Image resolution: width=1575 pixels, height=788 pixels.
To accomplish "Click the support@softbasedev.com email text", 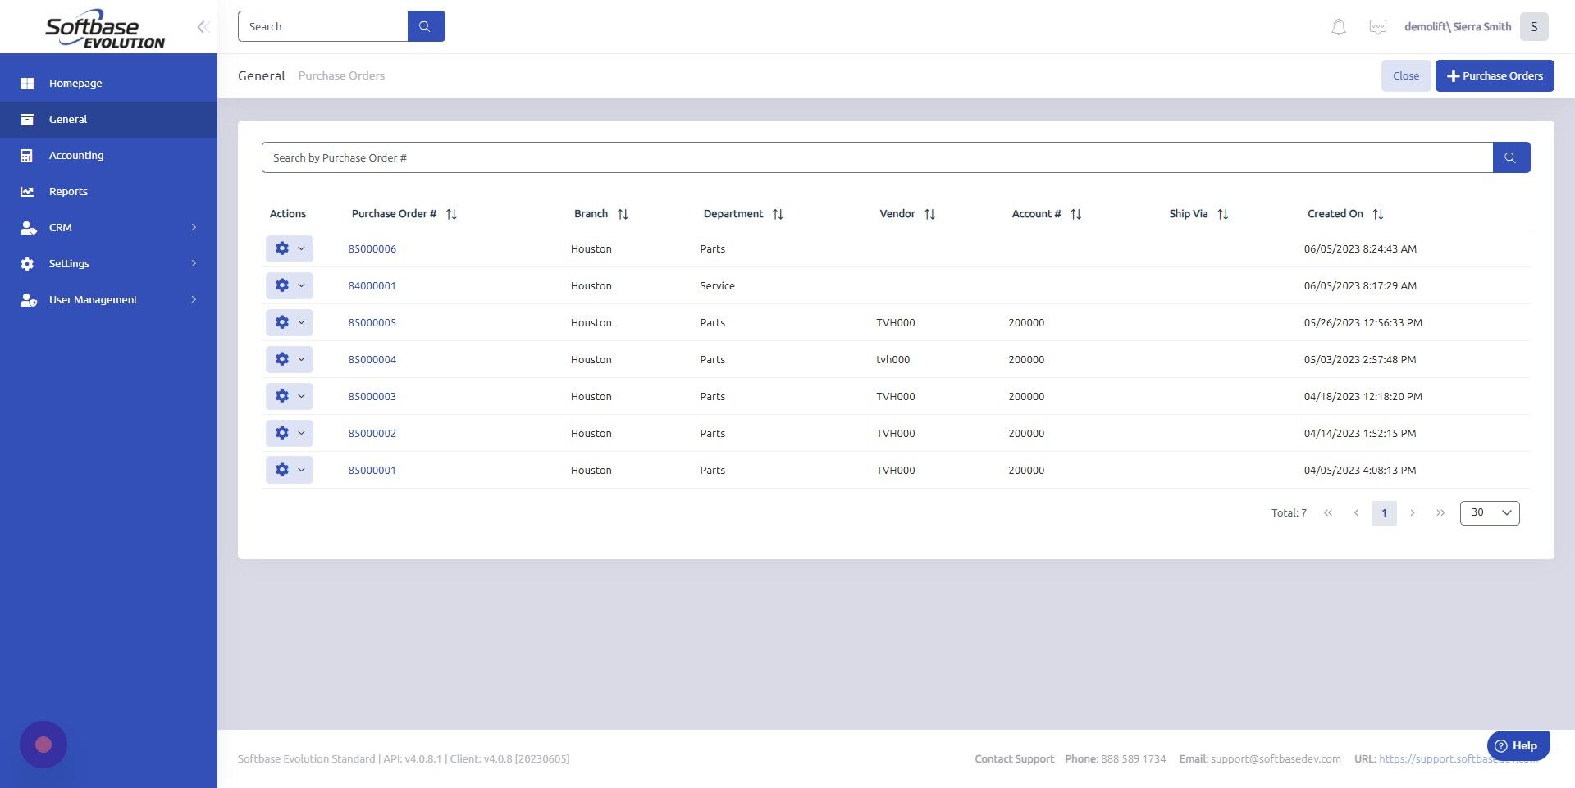I will point(1276,759).
